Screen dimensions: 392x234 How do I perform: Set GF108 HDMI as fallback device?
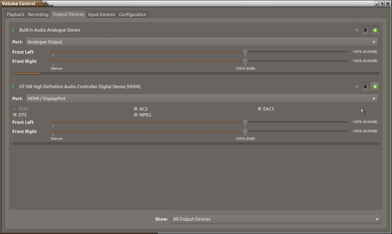[375, 87]
